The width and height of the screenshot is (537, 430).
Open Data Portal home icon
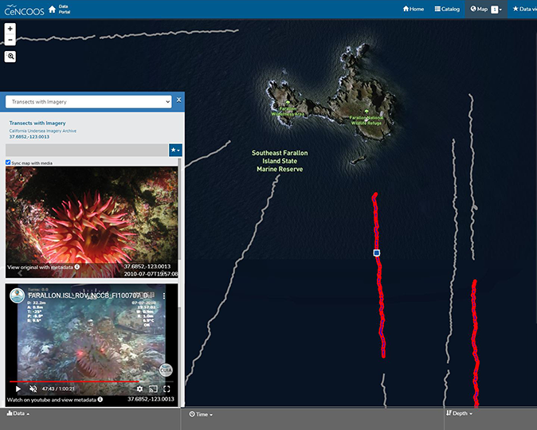(x=52, y=10)
